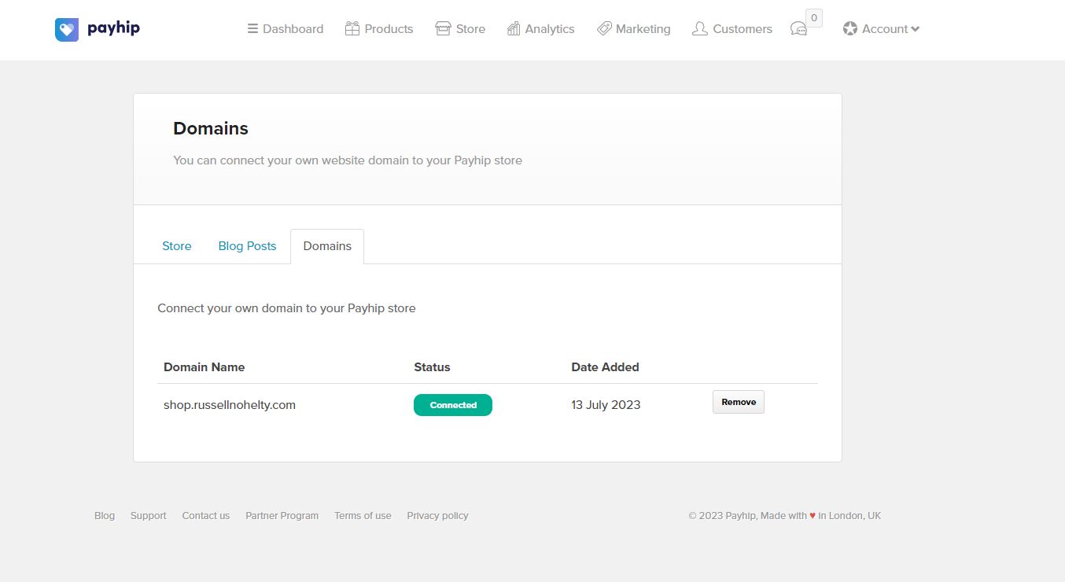Click the copyright 2023 Payhip text

click(784, 516)
